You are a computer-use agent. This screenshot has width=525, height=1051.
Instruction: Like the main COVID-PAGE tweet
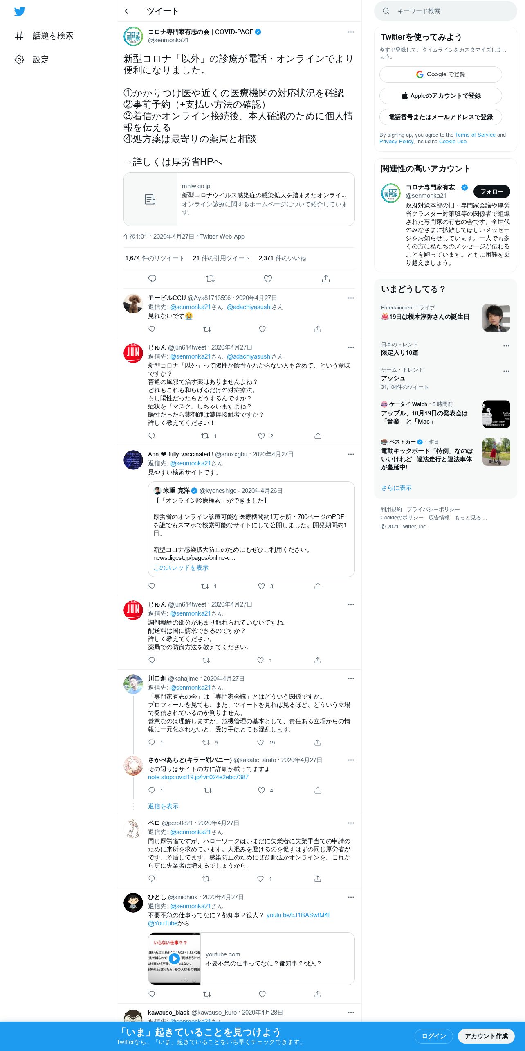pos(268,279)
